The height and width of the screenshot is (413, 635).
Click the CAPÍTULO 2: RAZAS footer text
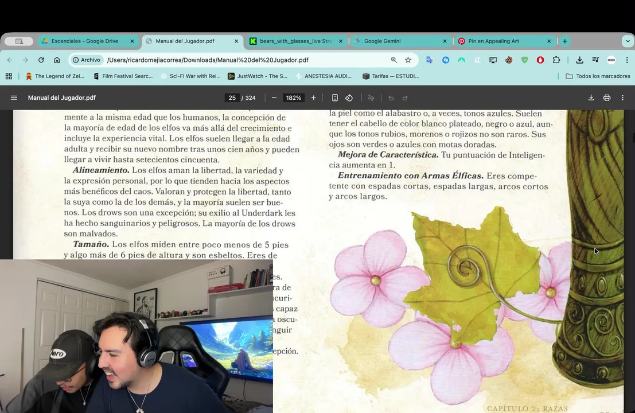(527, 408)
